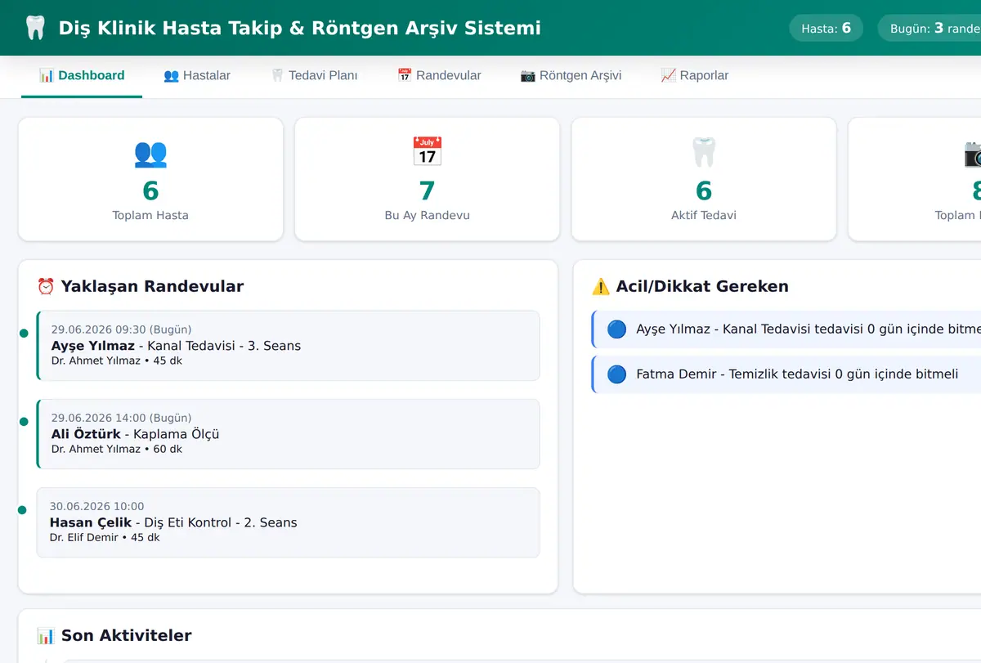The image size is (981, 663).
Task: Click the Bugün: 3 randevu header badge
Action: pyautogui.click(x=929, y=28)
